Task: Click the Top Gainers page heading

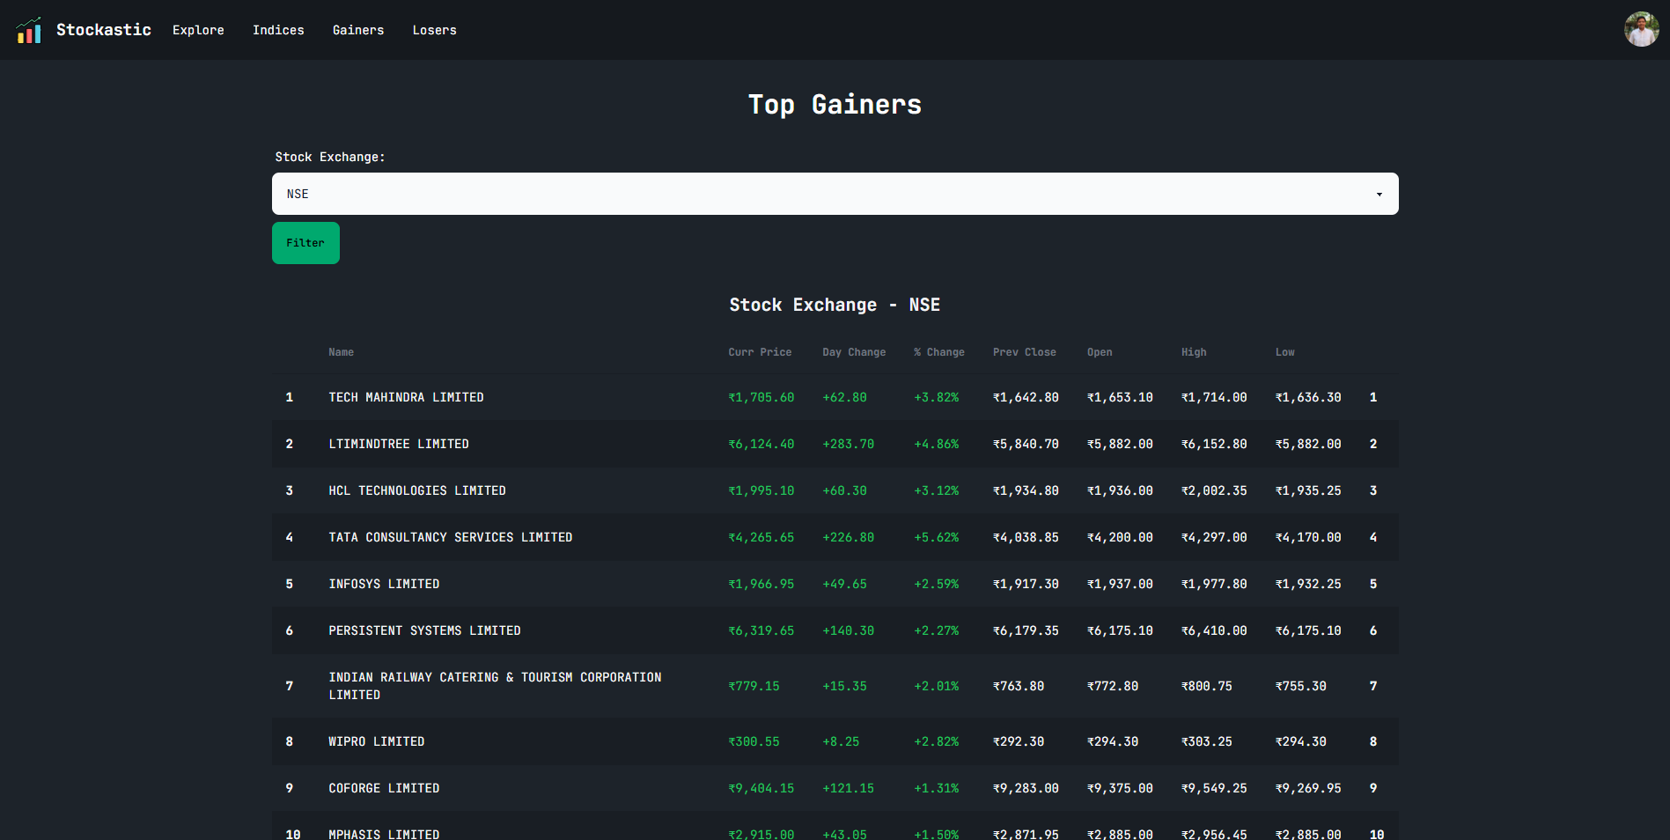Action: [x=835, y=105]
